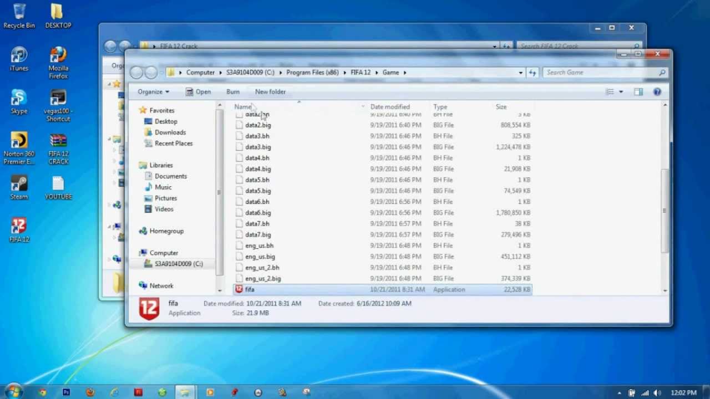Select the eng_us_2.big file
The height and width of the screenshot is (399, 710).
tap(382, 278)
